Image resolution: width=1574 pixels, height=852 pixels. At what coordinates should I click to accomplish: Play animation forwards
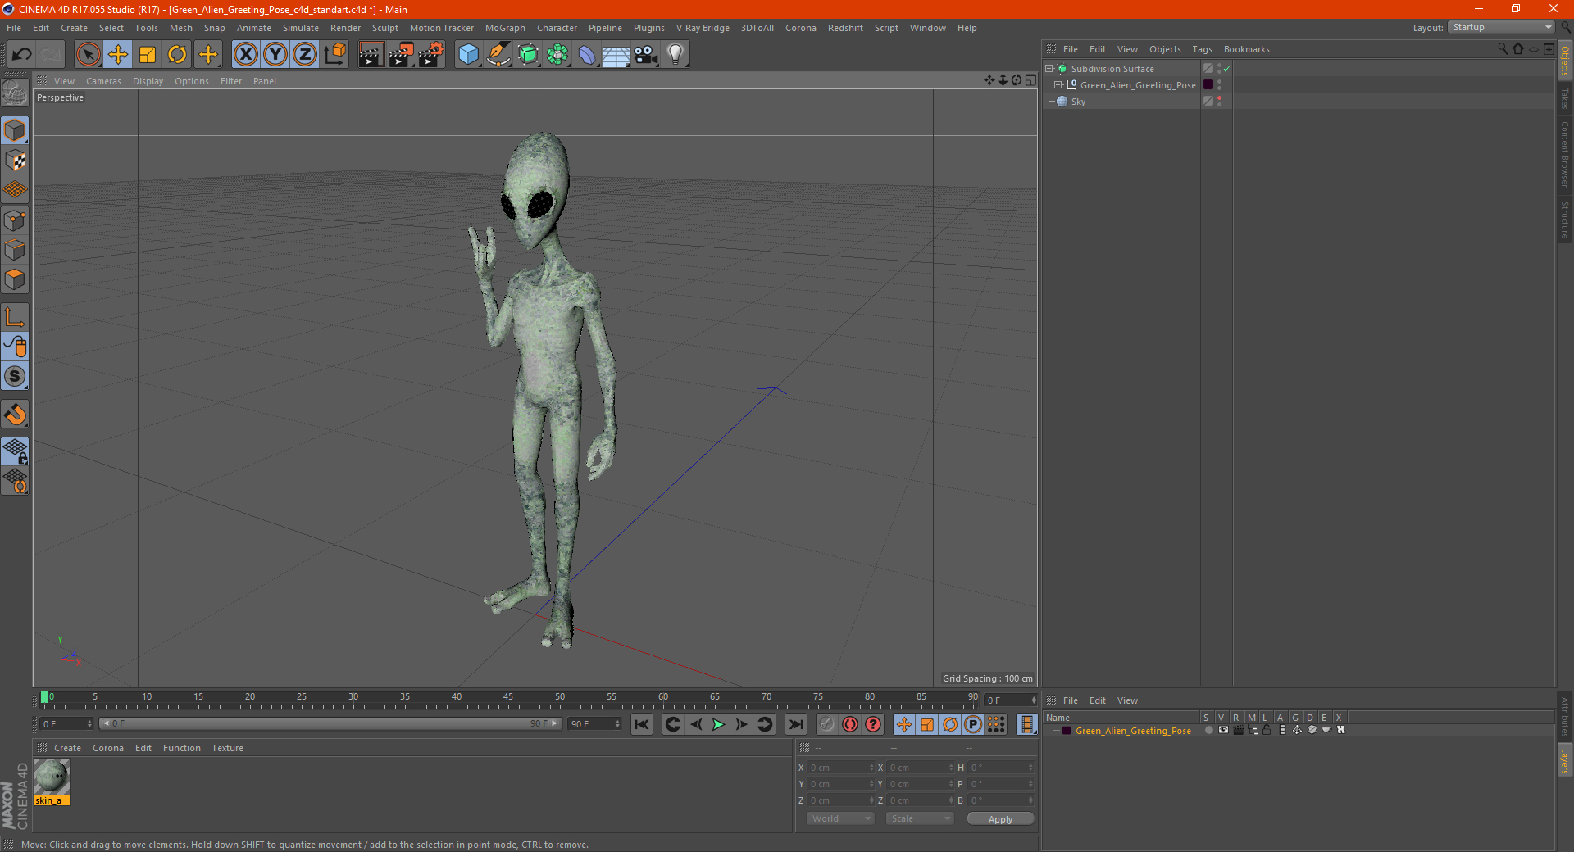point(718,724)
